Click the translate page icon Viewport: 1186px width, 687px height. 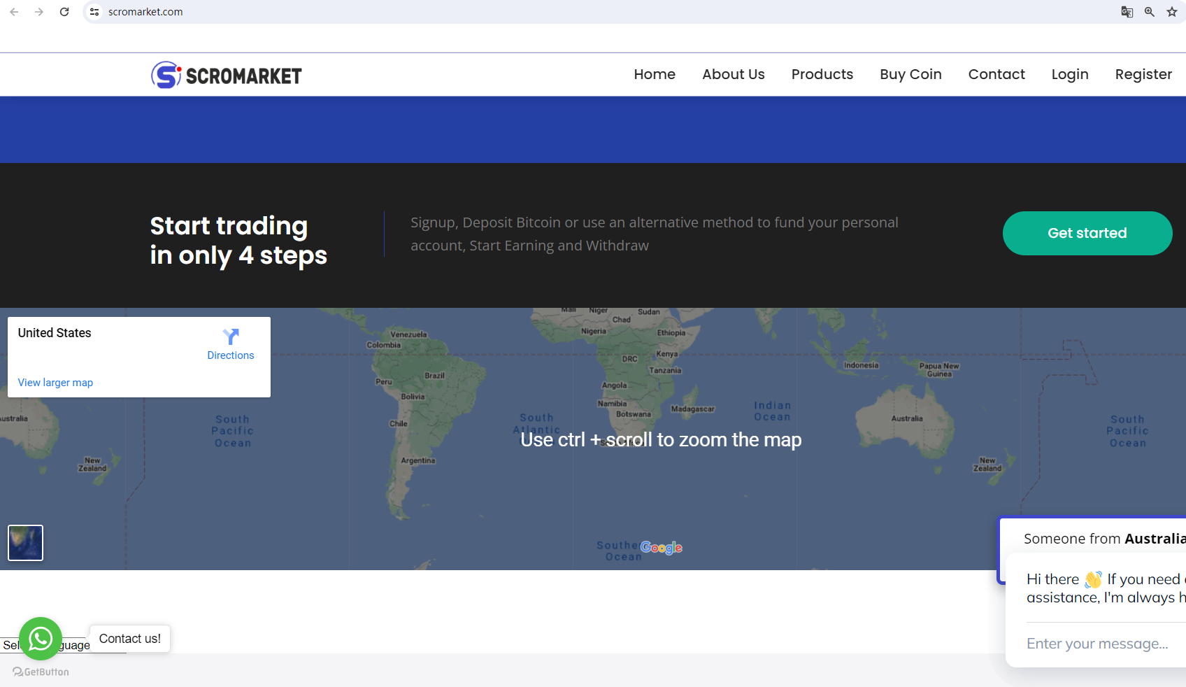point(1127,12)
